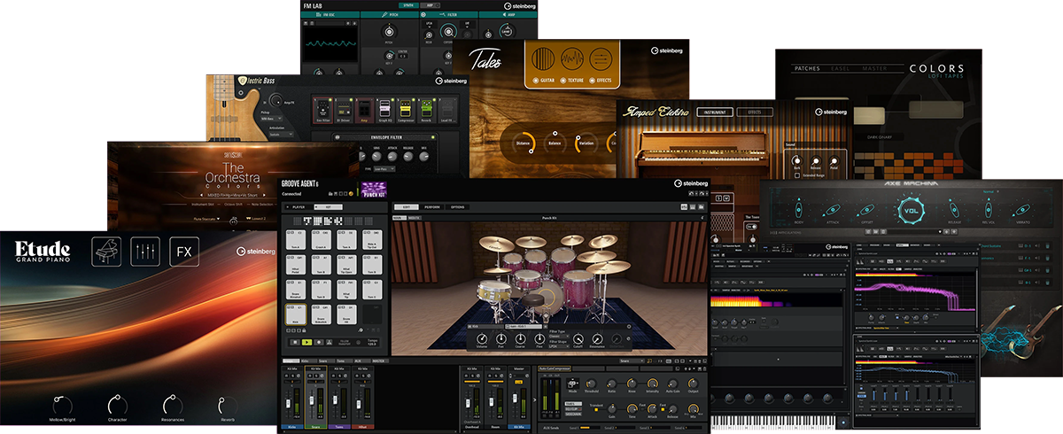The height and width of the screenshot is (434, 1063).
Task: Adjust the Mellow/Bright knob in Etude
Action: (63, 406)
